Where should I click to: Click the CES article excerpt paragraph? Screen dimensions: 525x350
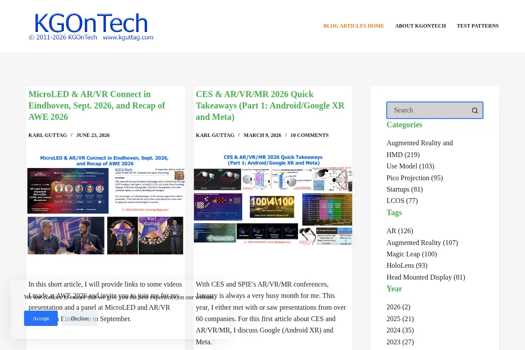click(271, 313)
